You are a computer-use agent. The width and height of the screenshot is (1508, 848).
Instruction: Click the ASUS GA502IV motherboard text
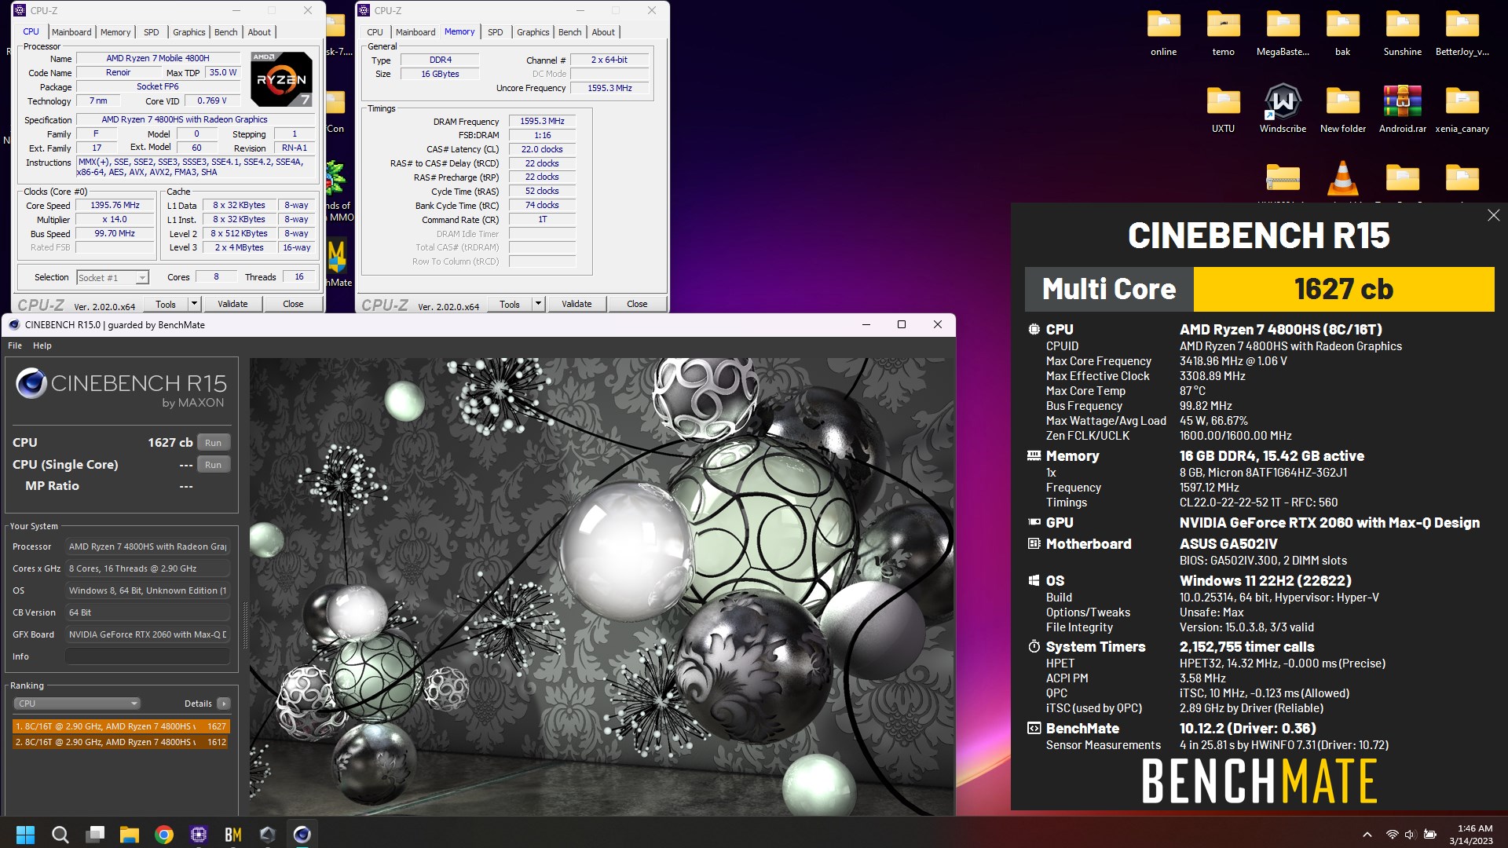pos(1228,544)
